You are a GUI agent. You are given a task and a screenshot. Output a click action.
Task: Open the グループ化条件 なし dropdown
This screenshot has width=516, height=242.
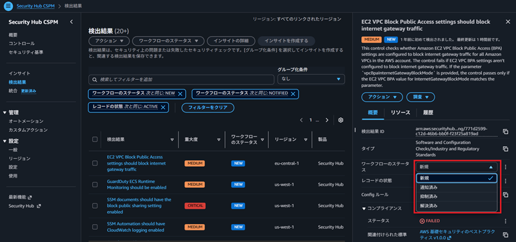pyautogui.click(x=311, y=79)
